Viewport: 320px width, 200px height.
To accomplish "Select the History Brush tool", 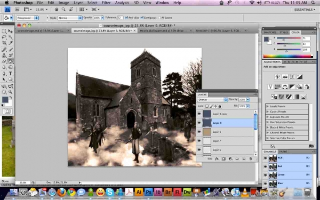I will (11, 55).
